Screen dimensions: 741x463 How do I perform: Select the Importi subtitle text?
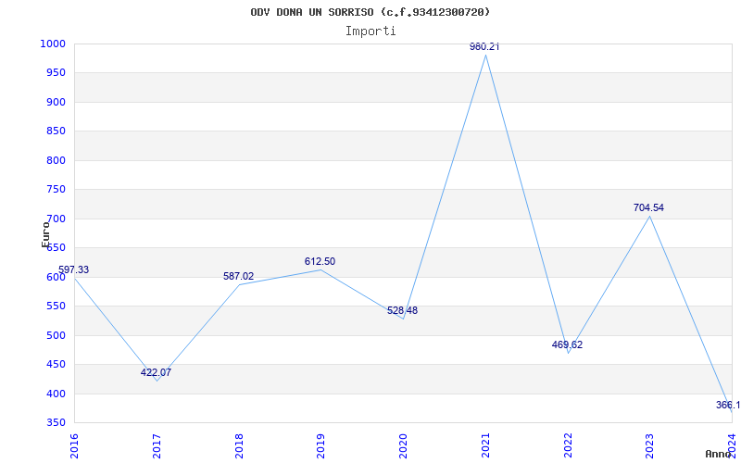tap(370, 31)
